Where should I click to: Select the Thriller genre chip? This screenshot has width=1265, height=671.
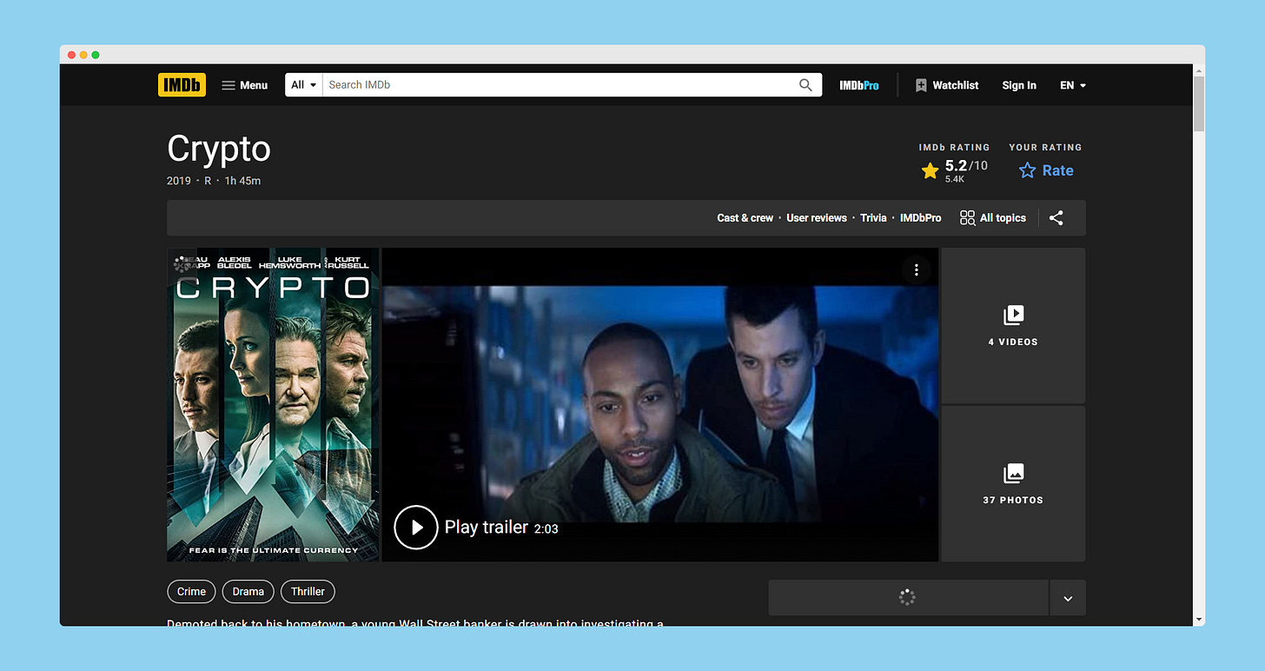308,592
